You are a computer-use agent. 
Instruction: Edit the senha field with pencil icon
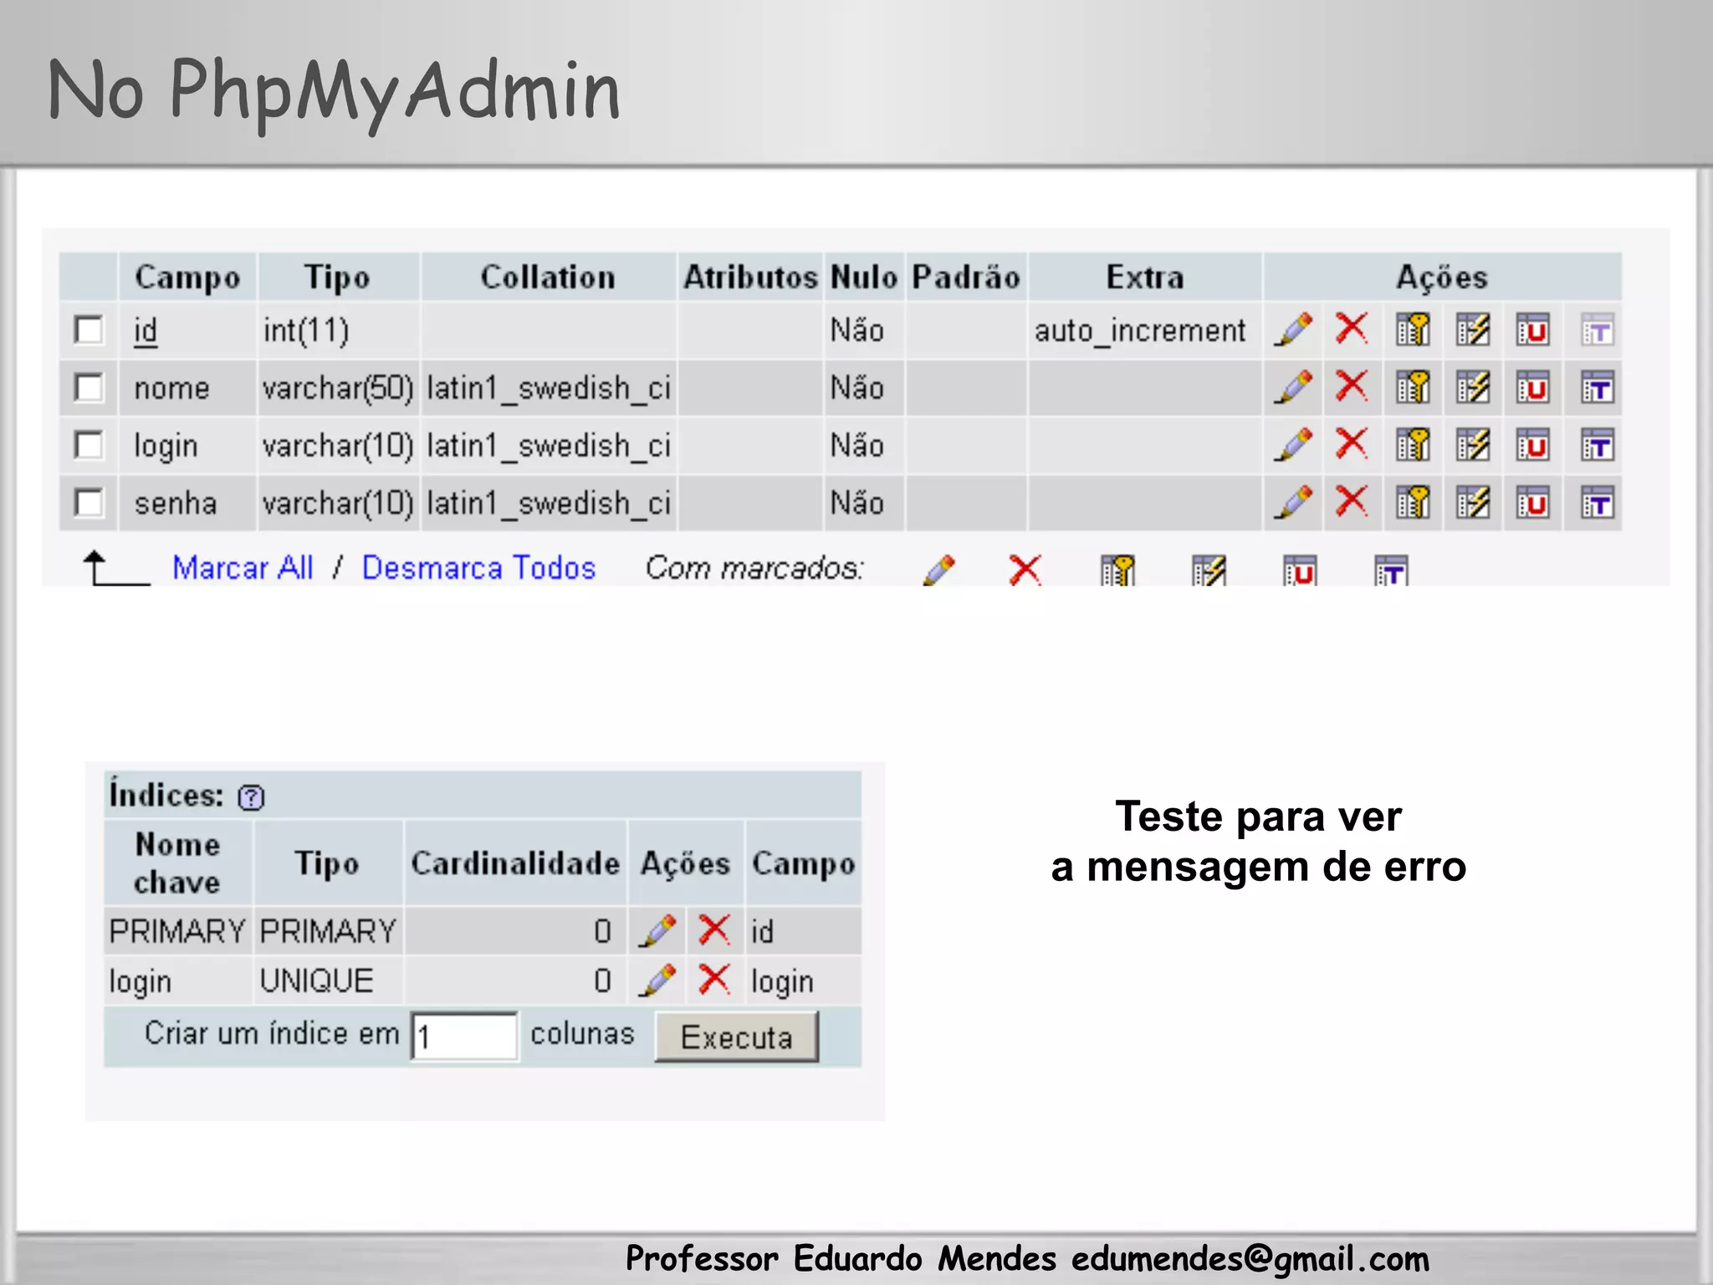coord(1293,503)
